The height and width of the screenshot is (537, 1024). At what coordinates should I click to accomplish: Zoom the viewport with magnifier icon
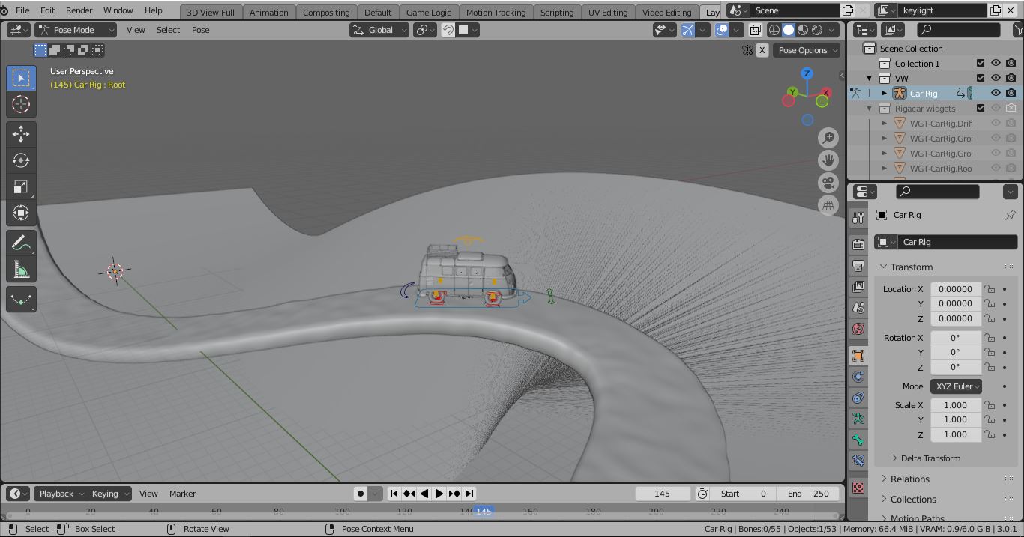point(828,138)
